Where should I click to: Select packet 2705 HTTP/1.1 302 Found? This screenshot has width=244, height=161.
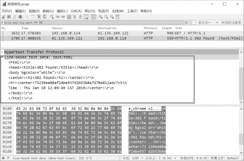coord(122,38)
